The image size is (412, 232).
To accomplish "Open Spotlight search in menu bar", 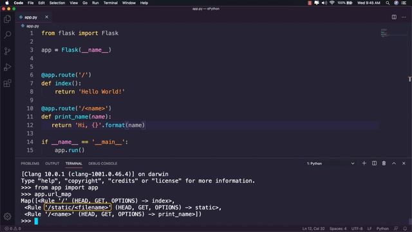I will click(388, 3).
